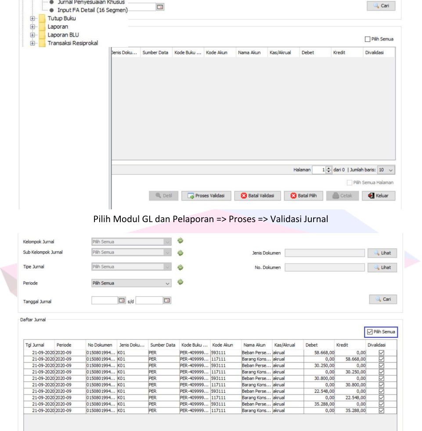Open the Tanggal Jurnal end date calendar icon
Image resolution: width=422 pixels, height=431 pixels.
coord(167,300)
